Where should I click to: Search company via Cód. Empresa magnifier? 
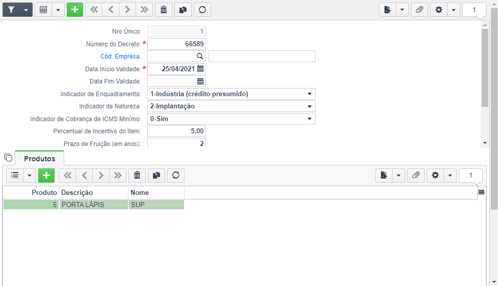(x=200, y=56)
